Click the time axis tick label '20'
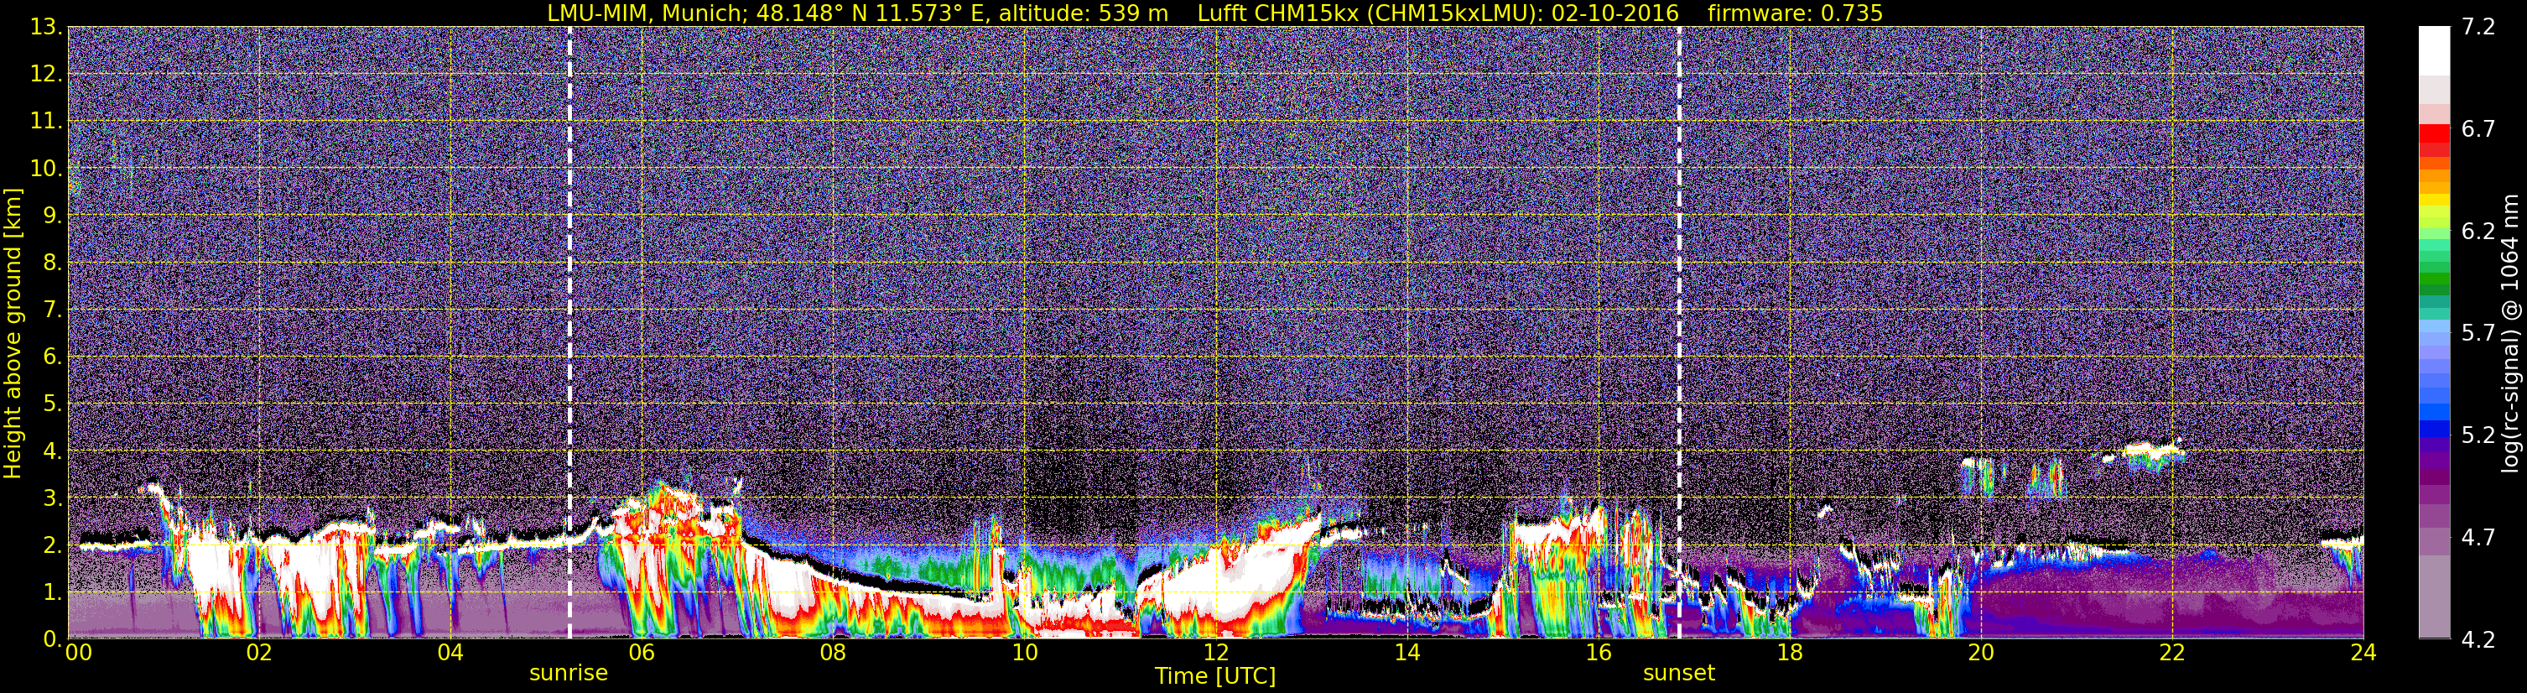This screenshot has width=2527, height=693. 1981,653
